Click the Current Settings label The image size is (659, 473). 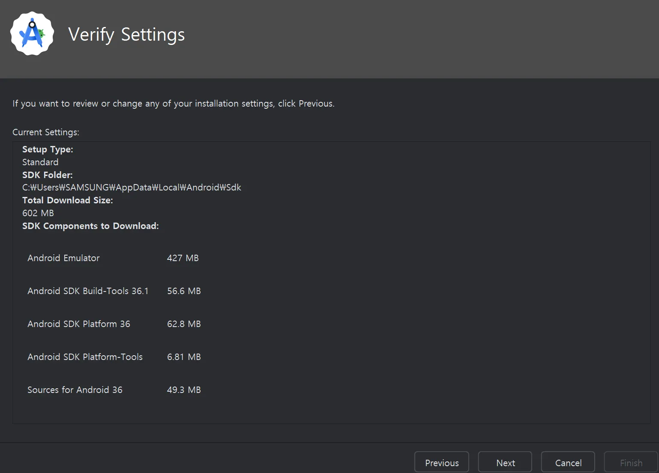tap(46, 132)
